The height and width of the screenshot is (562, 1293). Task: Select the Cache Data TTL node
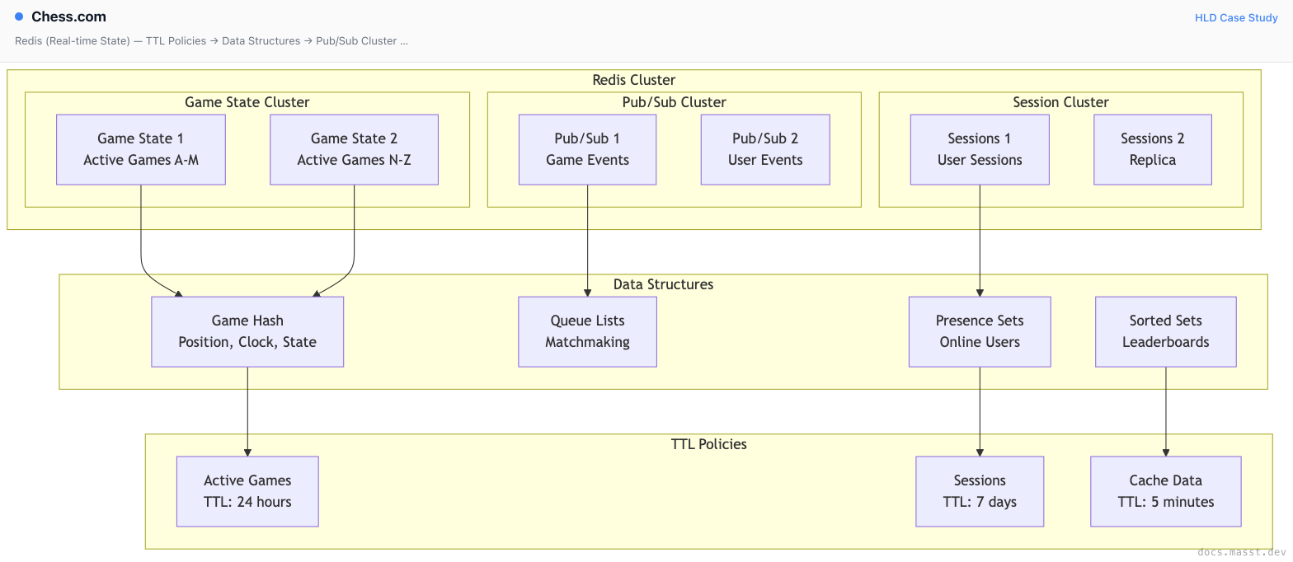coord(1166,491)
